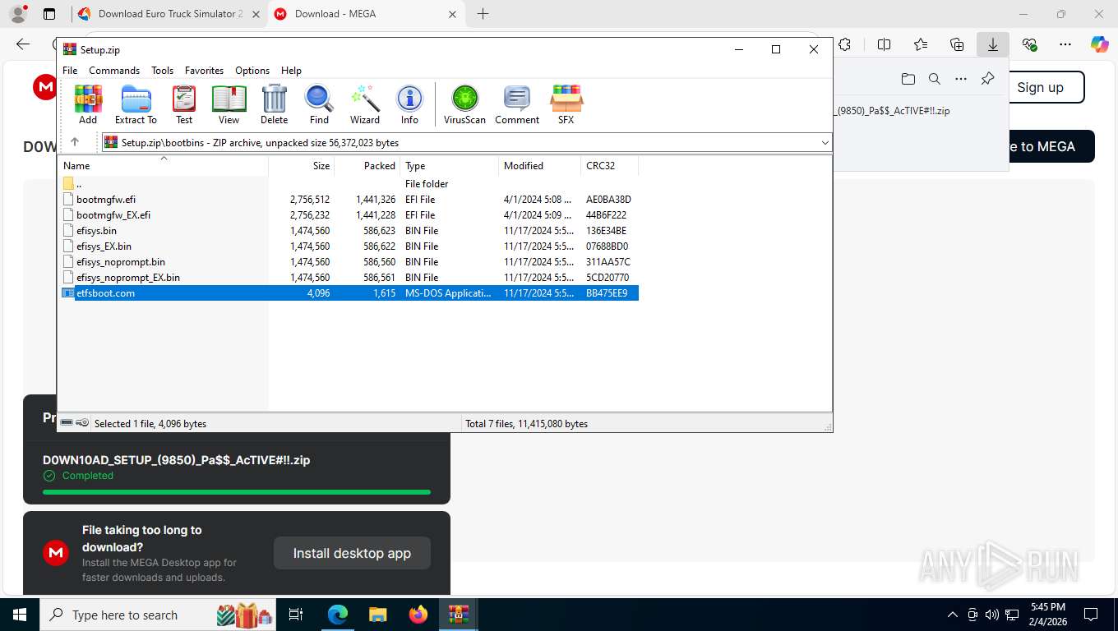Switch to Download Euro Truck Simulator tab
1118x631 pixels.
coord(169,14)
